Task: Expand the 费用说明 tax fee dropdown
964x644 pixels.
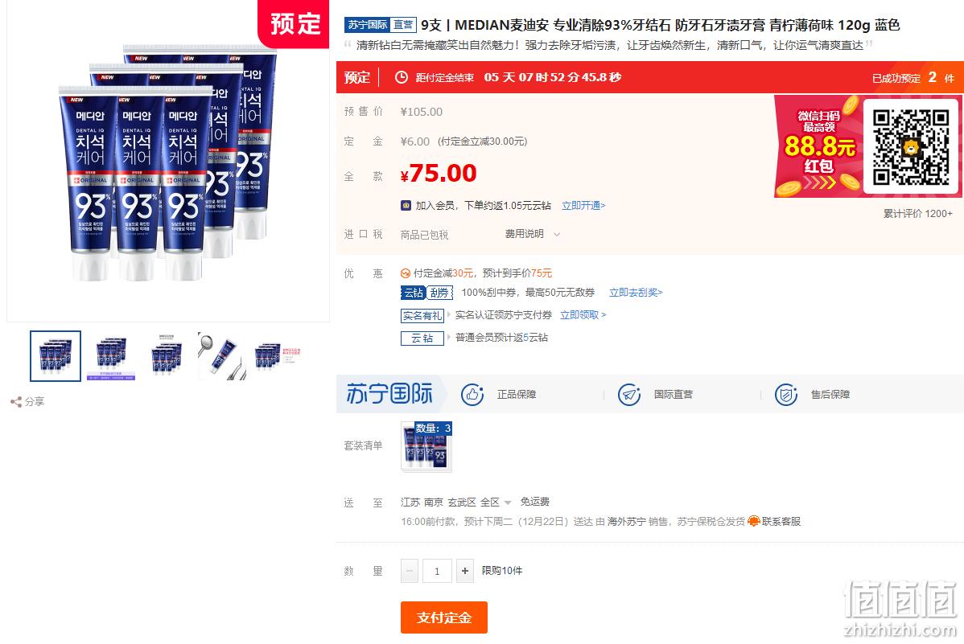Action: tap(533, 234)
